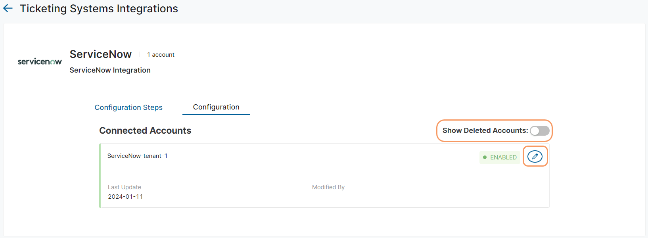This screenshot has height=238, width=648.
Task: Click the green dot in ENABLED badge
Action: [485, 157]
